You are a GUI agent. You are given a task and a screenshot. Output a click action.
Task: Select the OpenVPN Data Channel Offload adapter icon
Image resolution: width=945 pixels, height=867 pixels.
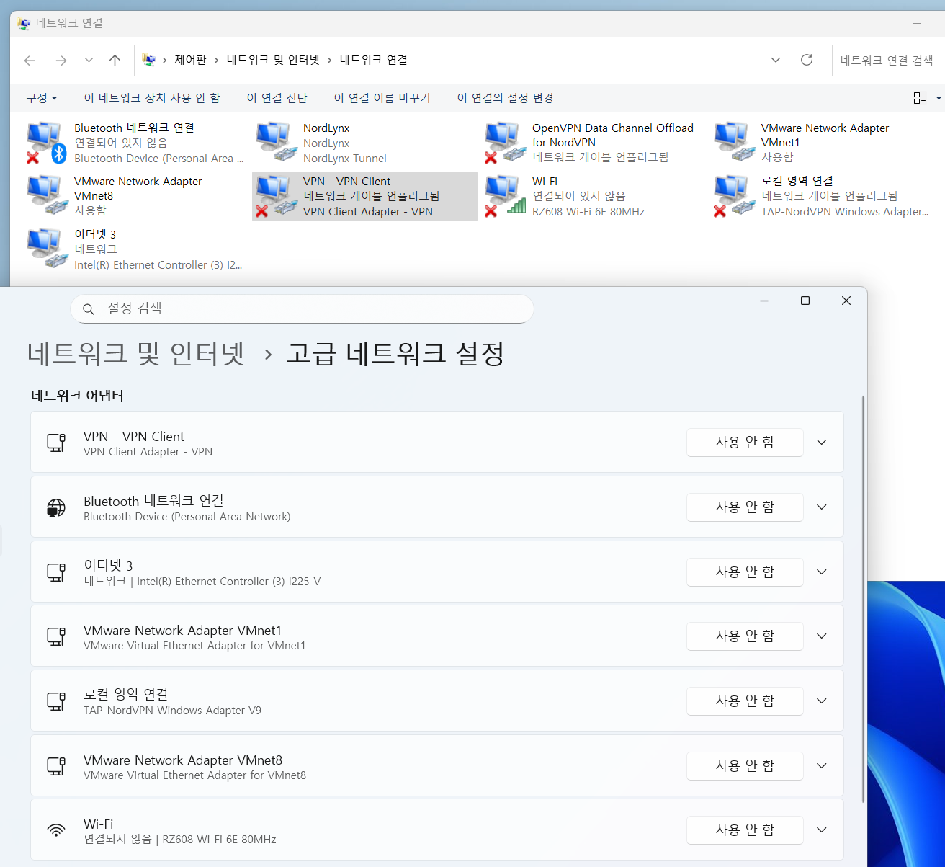coord(506,143)
